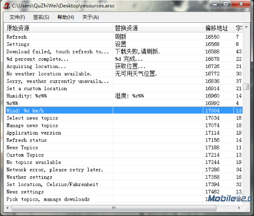Screen dimensions: 254x216
Task: Click replacement text '湿度: %s%%'
Action: 129,96
